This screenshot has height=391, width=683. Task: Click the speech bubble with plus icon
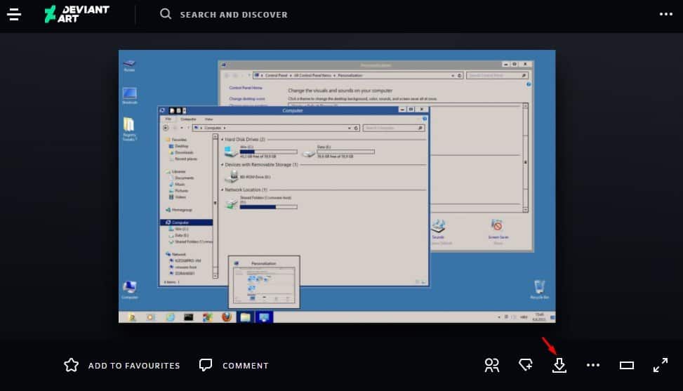(526, 365)
